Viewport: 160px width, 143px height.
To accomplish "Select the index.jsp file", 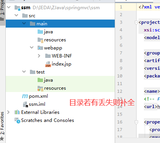I will click(61, 64).
